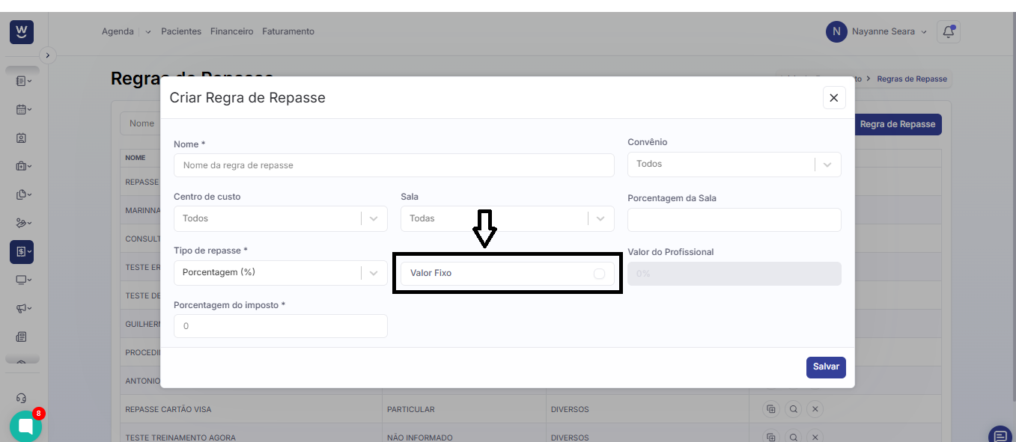Viewport: 1016px width, 442px height.
Task: Click the Porcentagem do imposto field
Action: pyautogui.click(x=281, y=326)
